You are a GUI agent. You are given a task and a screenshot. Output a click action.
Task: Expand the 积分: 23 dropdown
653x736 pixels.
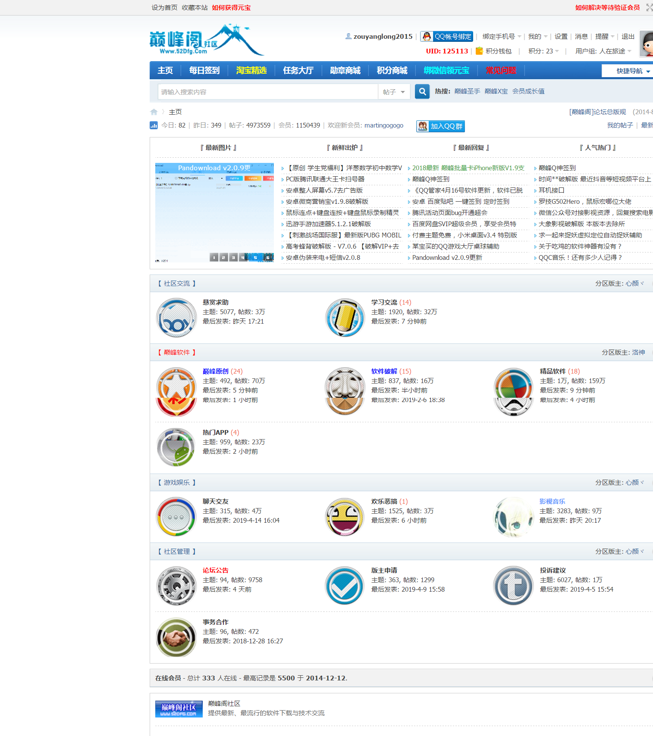tap(543, 51)
